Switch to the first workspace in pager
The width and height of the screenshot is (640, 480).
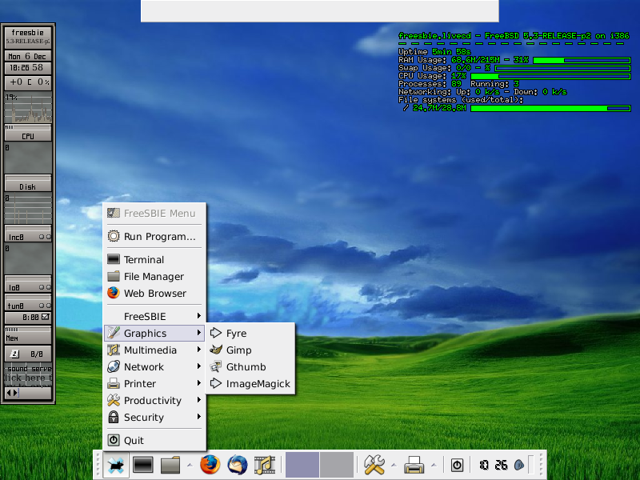[x=302, y=465]
